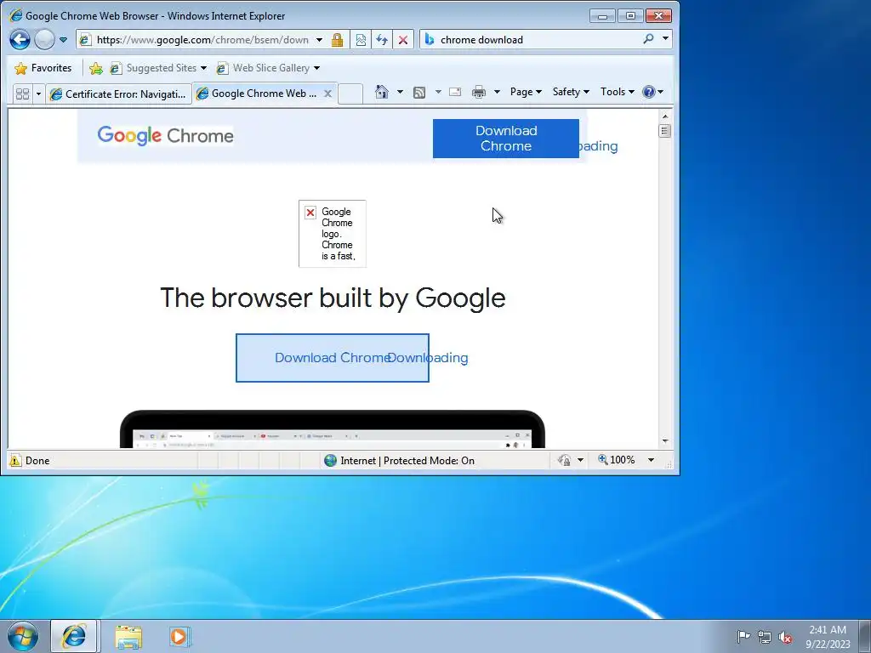Image resolution: width=871 pixels, height=653 pixels.
Task: Click the scroll up arrow
Action: [x=665, y=116]
